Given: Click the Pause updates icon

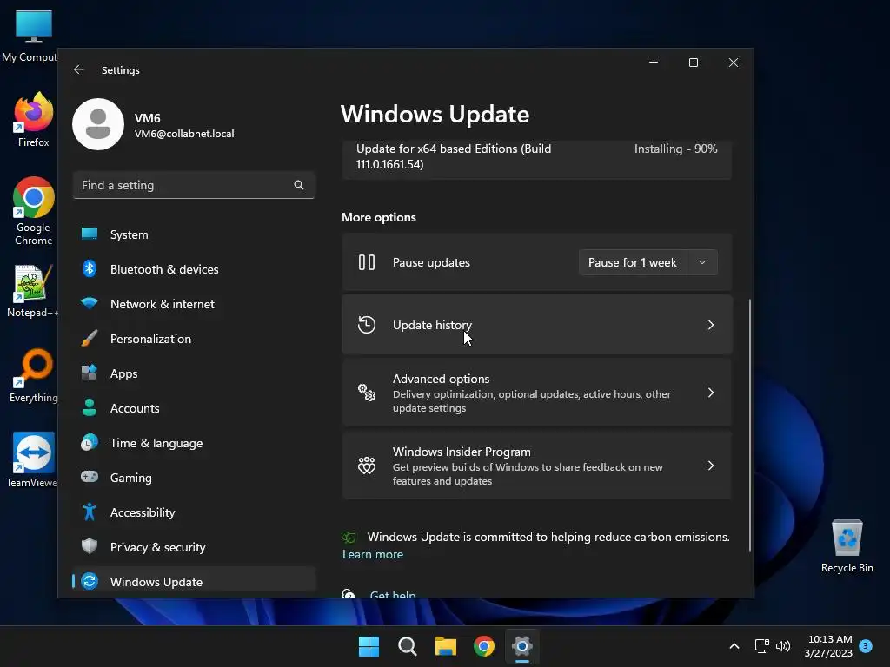Looking at the screenshot, I should pyautogui.click(x=367, y=262).
